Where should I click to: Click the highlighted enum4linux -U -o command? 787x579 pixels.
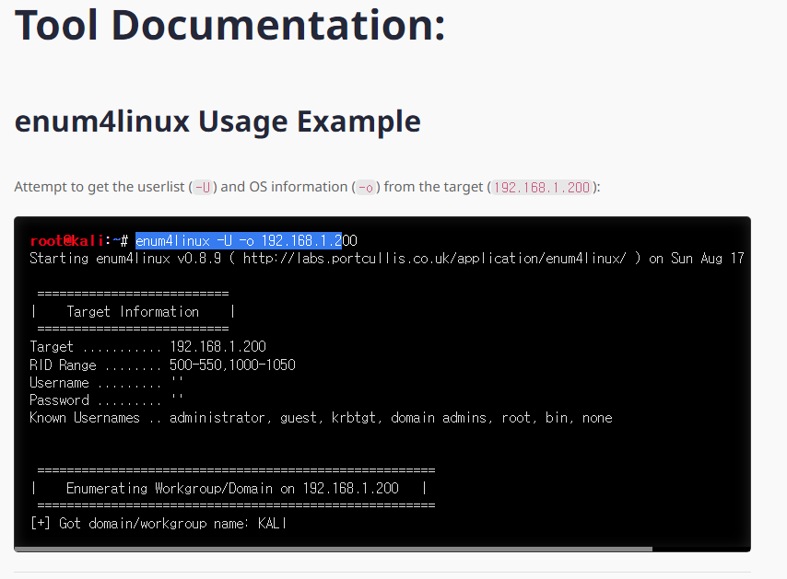239,240
